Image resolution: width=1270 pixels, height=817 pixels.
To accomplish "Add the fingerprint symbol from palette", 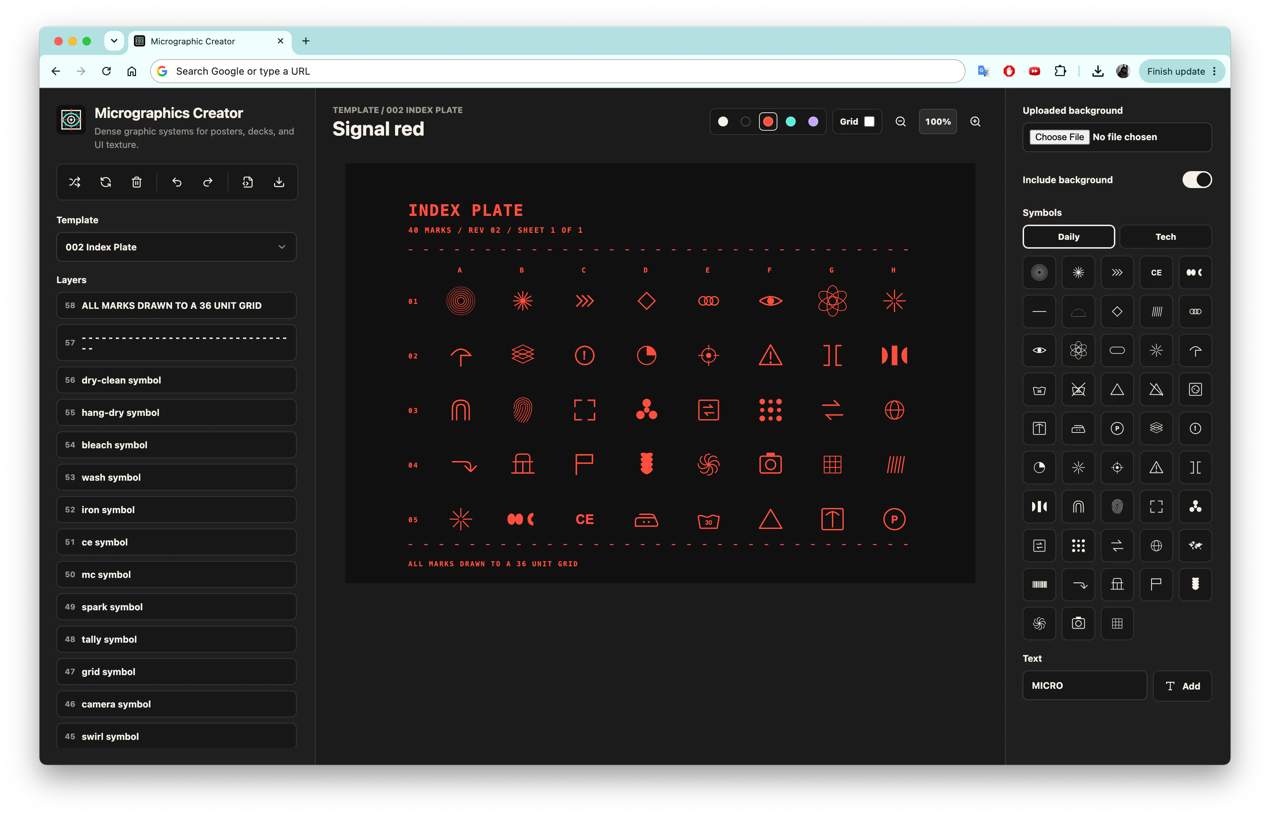I will click(x=1117, y=507).
